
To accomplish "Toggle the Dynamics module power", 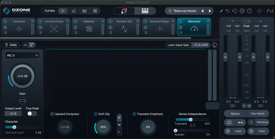I will (5, 21).
